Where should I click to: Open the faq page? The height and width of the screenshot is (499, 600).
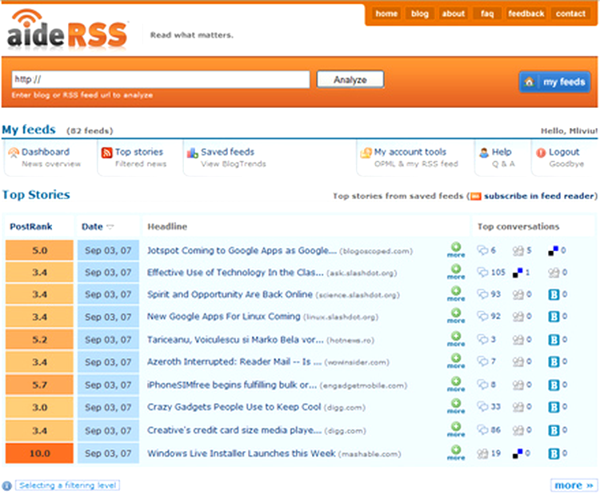[x=487, y=14]
